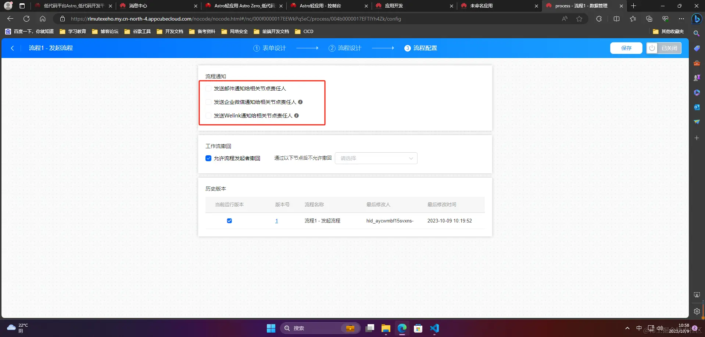
Task: Open 其他收藏夹 folder
Action: point(668,32)
